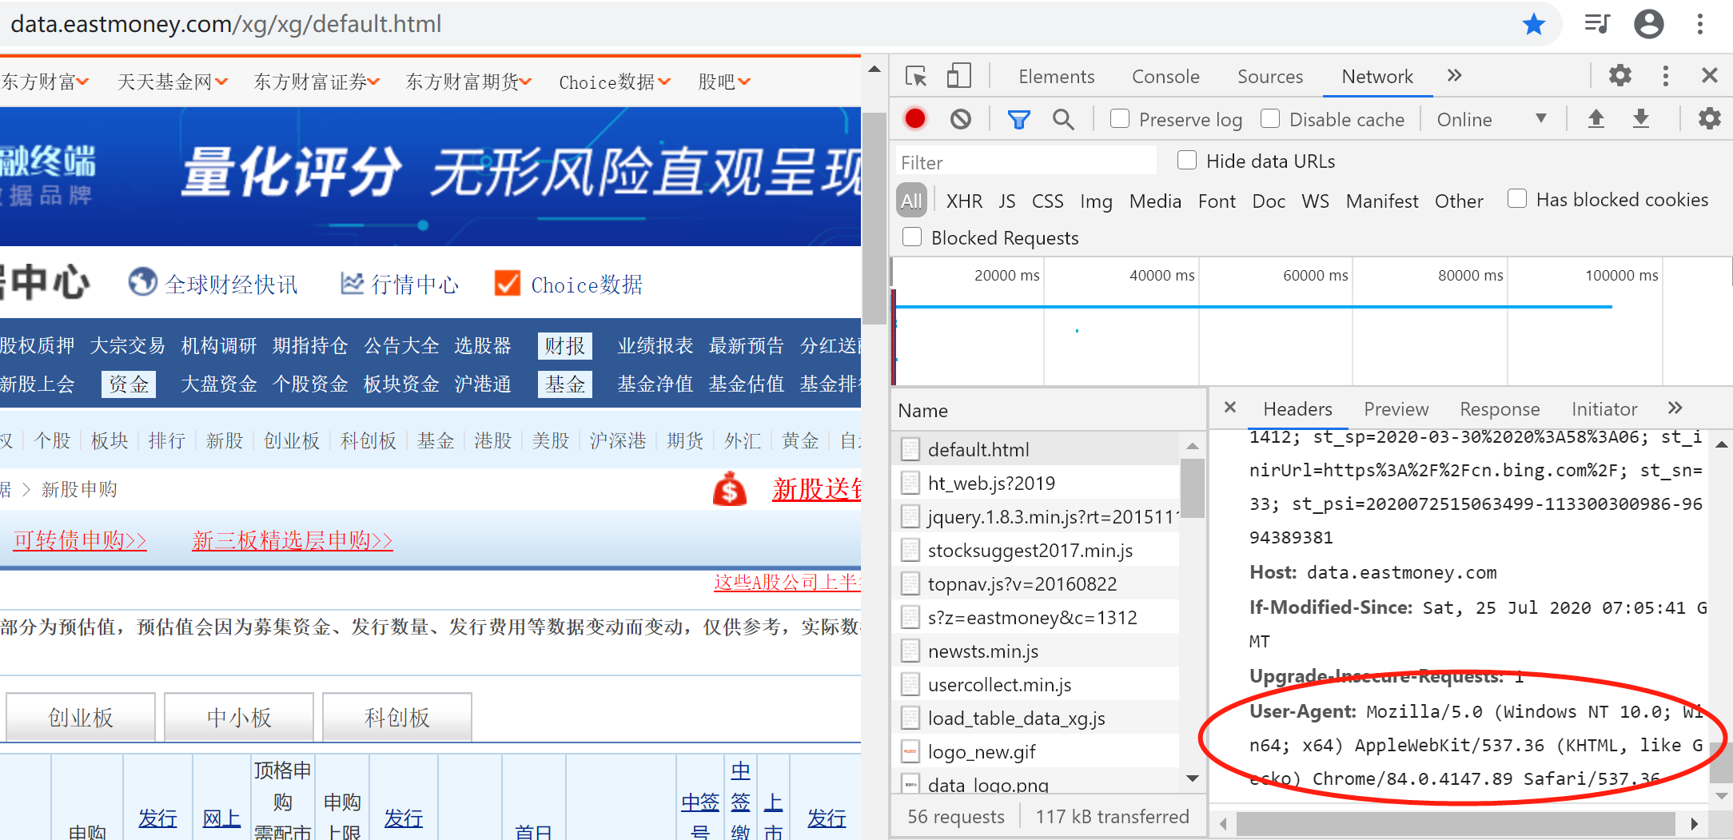This screenshot has width=1733, height=840.
Task: Open network search magnifier
Action: (1063, 119)
